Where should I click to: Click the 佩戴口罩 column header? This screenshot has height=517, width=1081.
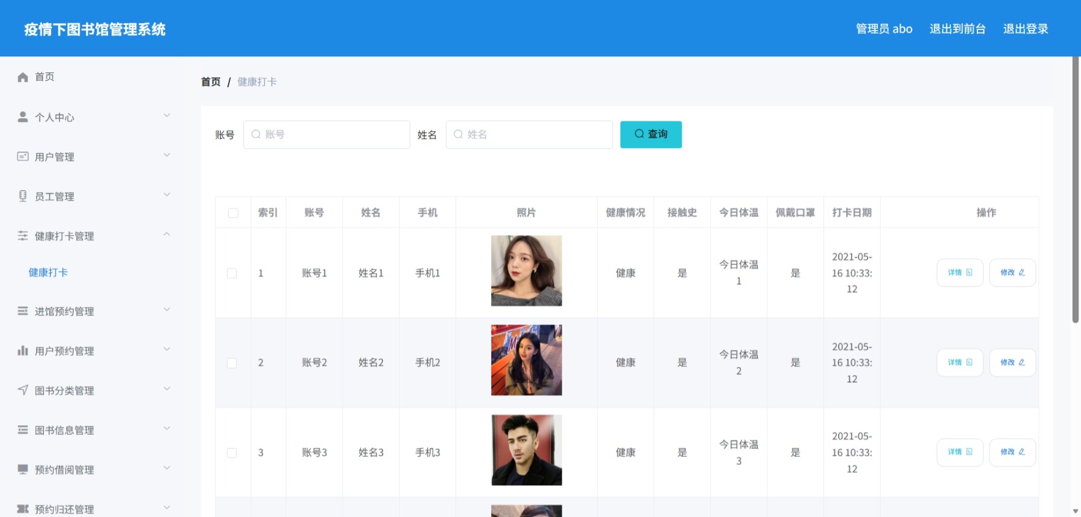(x=795, y=213)
